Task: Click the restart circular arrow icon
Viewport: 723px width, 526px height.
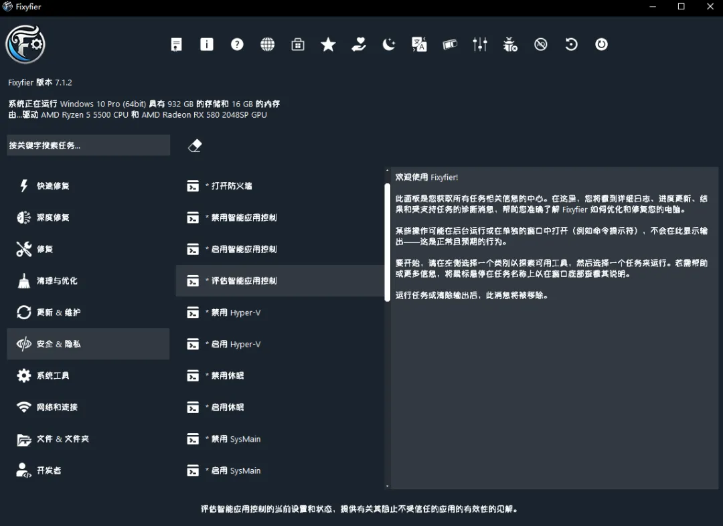Action: coord(571,44)
